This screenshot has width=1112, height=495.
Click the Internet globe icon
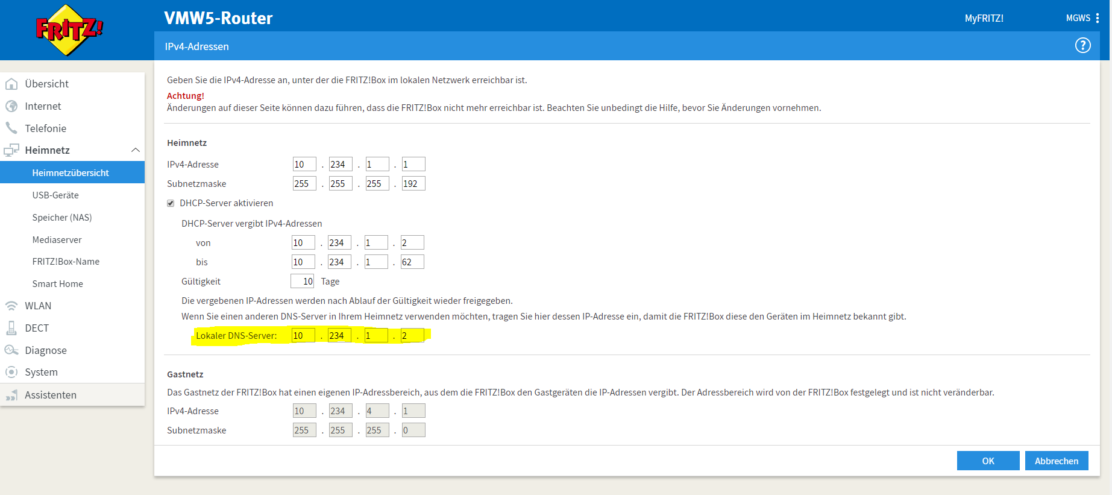pyautogui.click(x=11, y=106)
